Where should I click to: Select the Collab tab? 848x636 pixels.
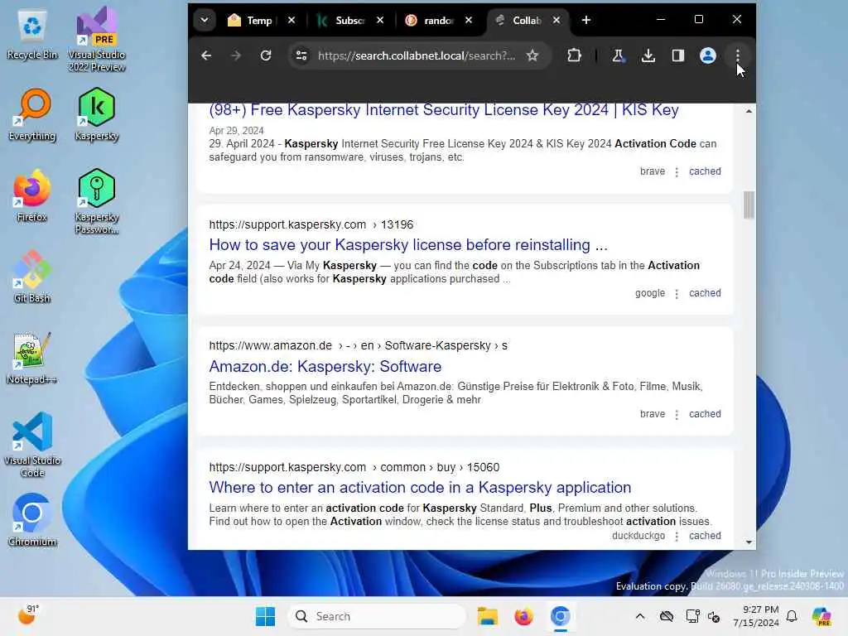pos(526,21)
